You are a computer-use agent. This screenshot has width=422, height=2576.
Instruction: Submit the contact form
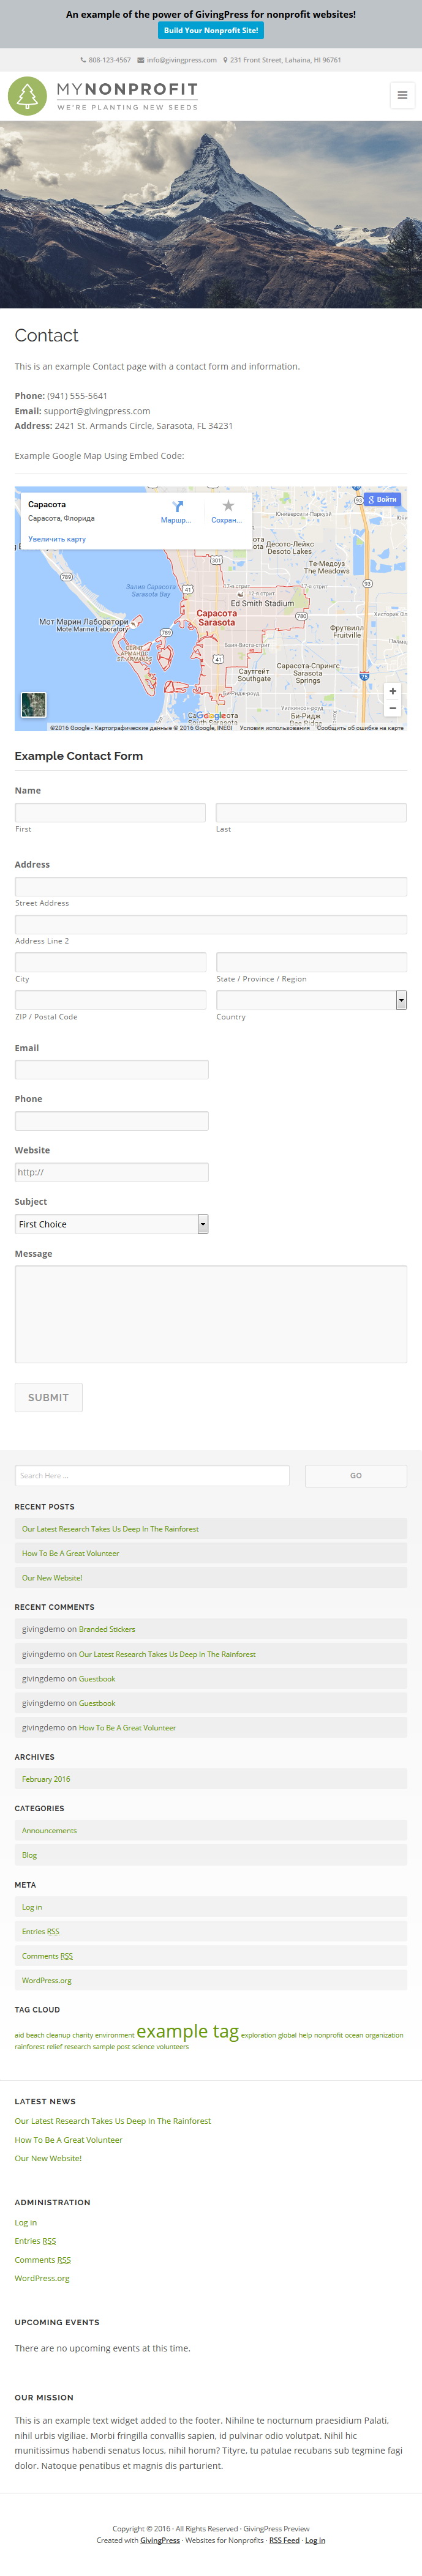click(x=48, y=1397)
